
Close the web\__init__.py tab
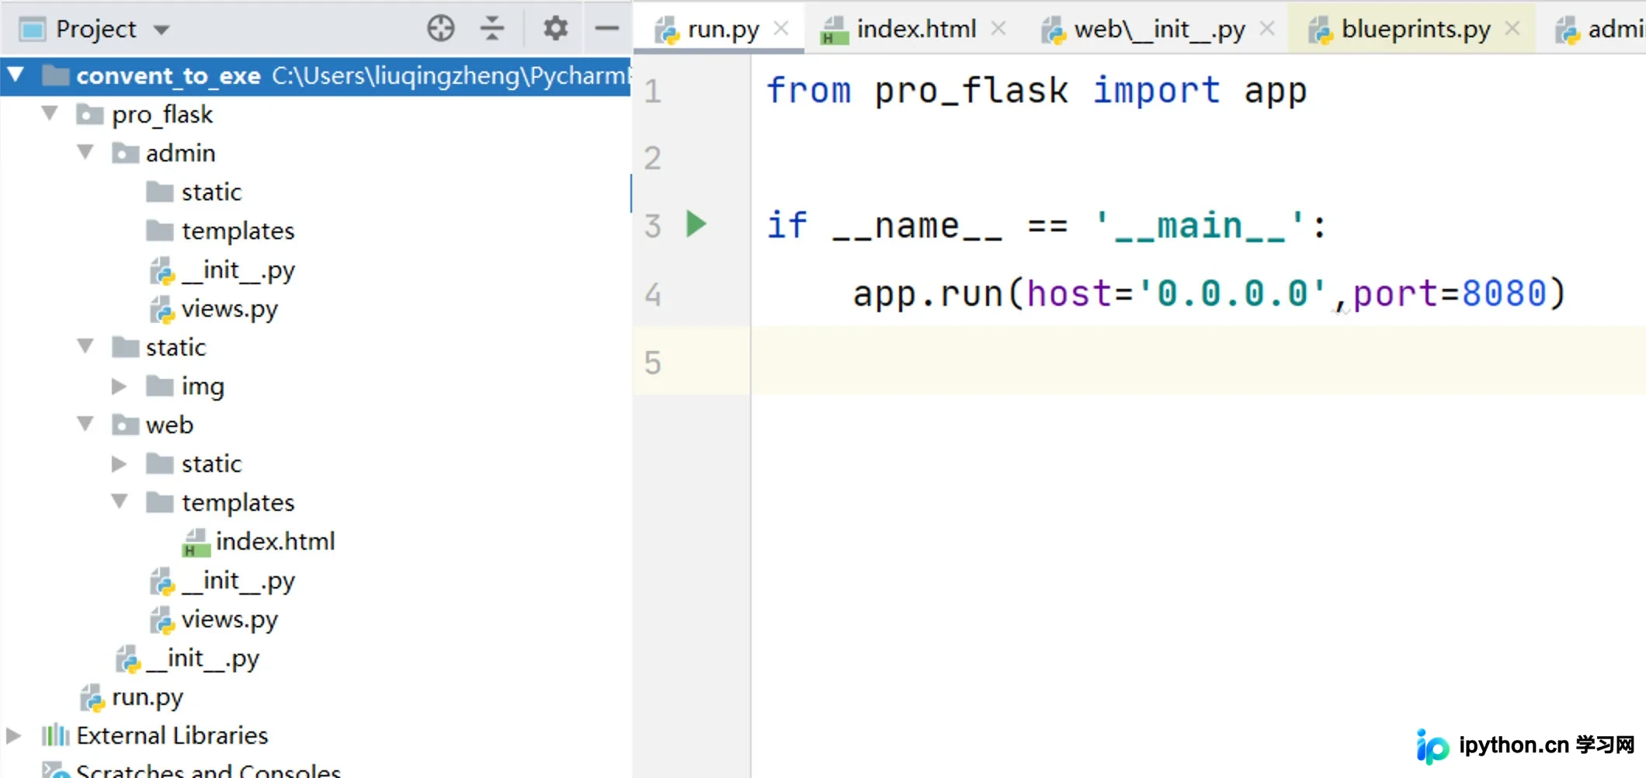1267,29
